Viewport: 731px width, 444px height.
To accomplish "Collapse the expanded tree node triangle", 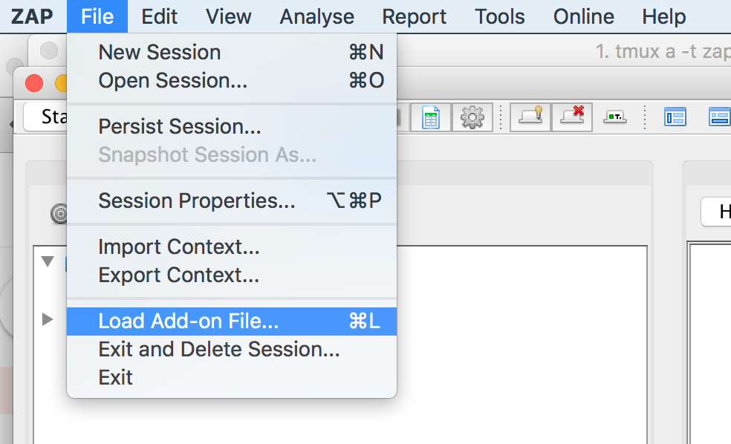I will click(x=48, y=261).
